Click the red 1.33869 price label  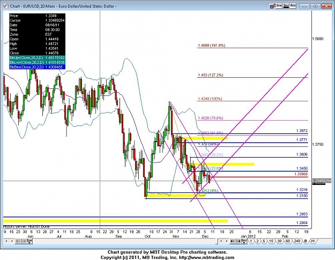(x=301, y=174)
